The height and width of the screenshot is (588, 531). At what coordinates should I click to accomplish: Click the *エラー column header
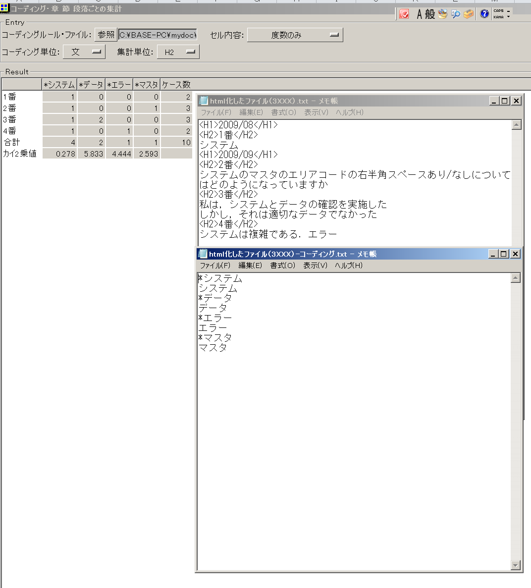[x=119, y=85]
